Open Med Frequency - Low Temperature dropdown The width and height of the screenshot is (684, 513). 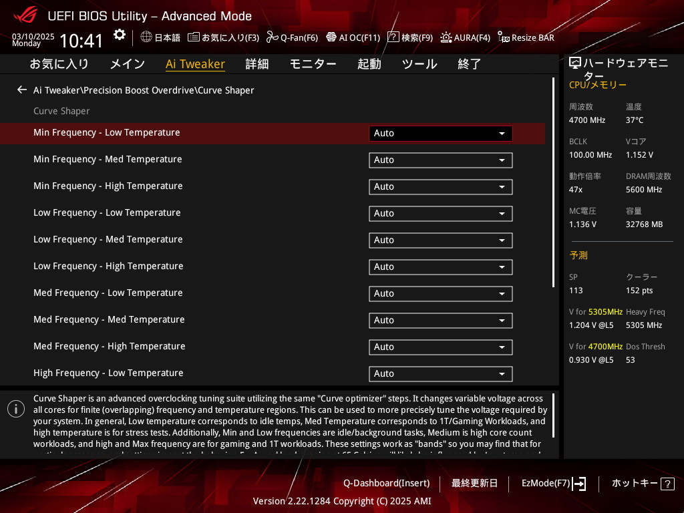[x=441, y=294]
